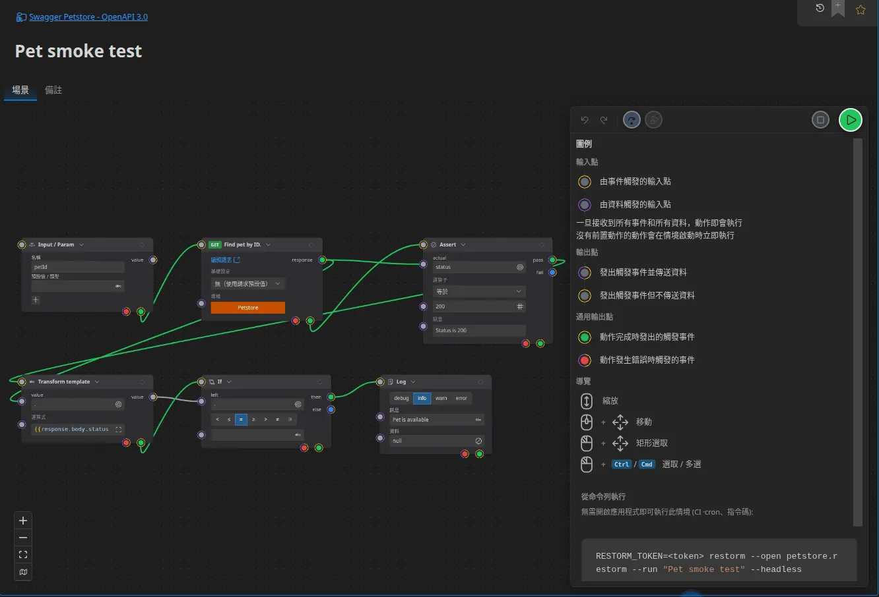This screenshot has height=597, width=879.
Task: Click the Assert expected value 200 field
Action: tap(479, 306)
